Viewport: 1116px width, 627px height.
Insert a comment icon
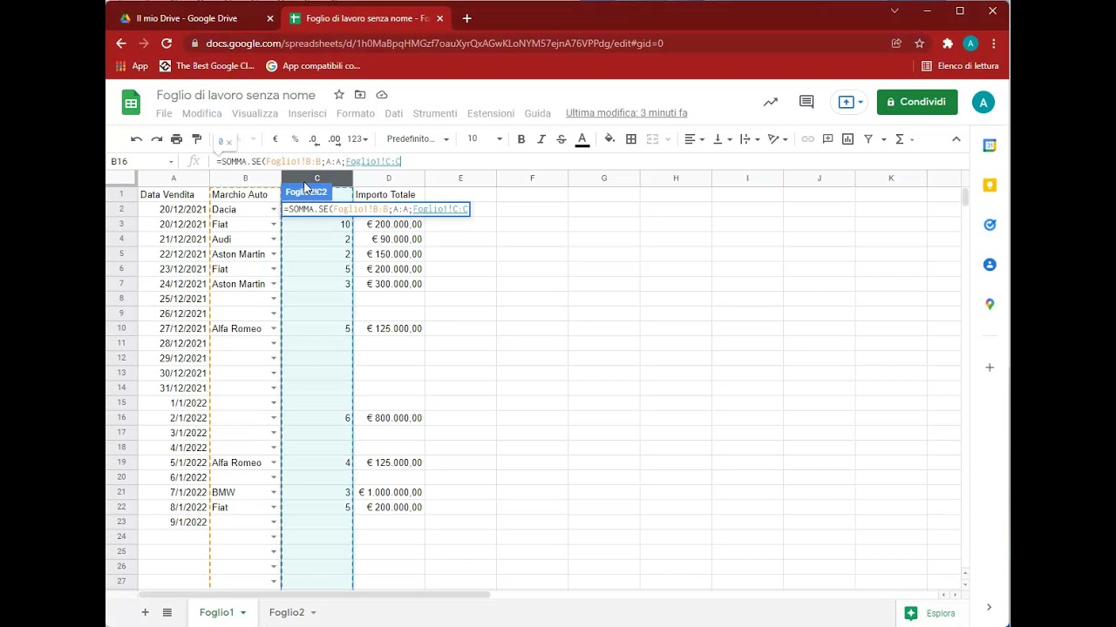pyautogui.click(x=827, y=139)
